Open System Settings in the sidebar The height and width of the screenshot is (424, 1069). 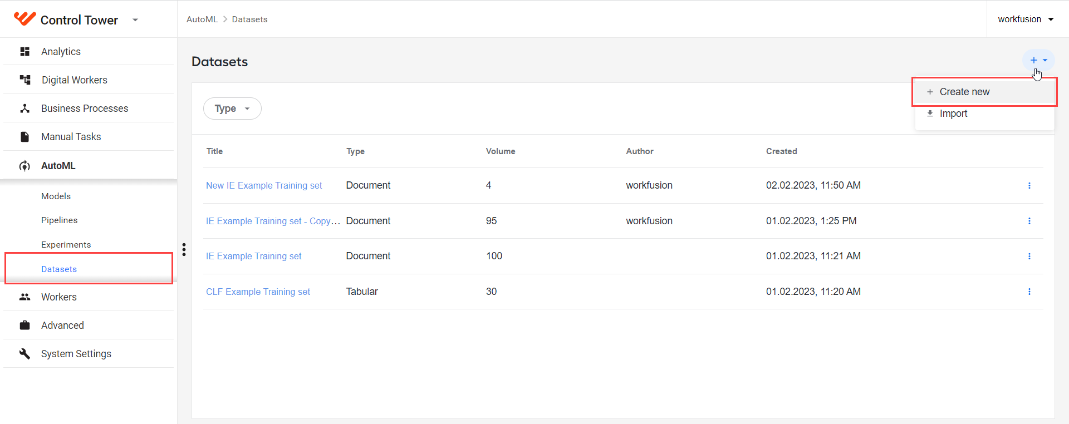coord(89,354)
